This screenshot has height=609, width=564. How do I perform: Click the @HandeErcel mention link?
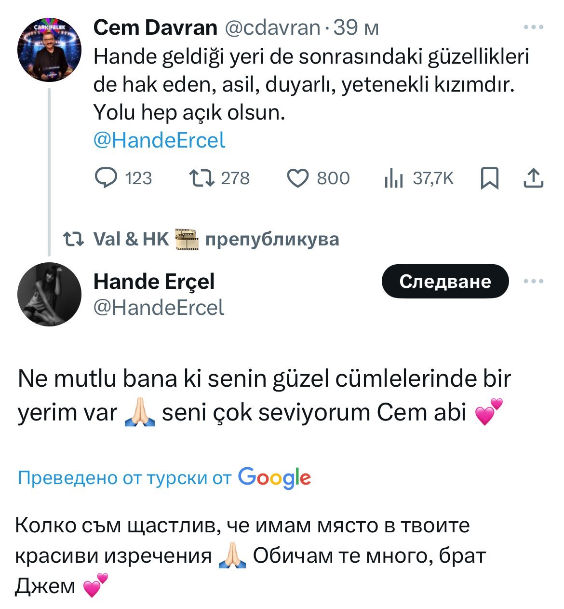[159, 141]
